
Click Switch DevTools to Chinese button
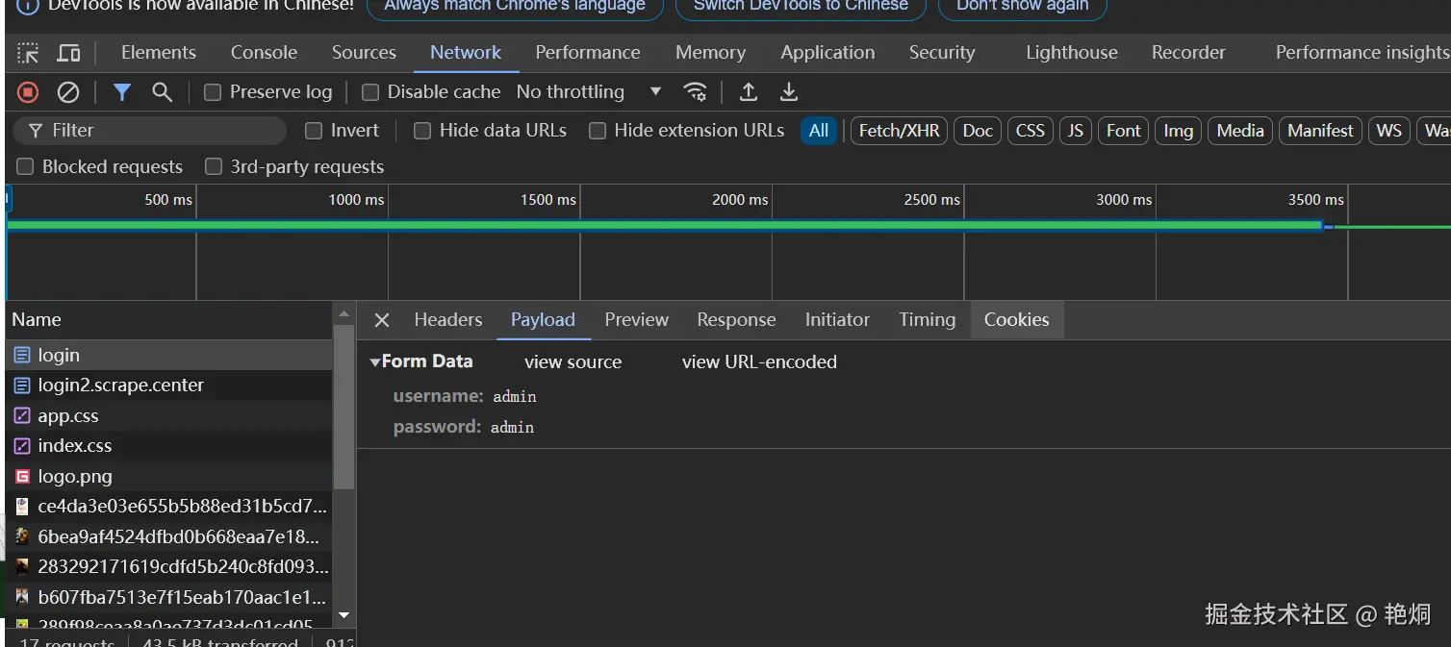pos(801,6)
